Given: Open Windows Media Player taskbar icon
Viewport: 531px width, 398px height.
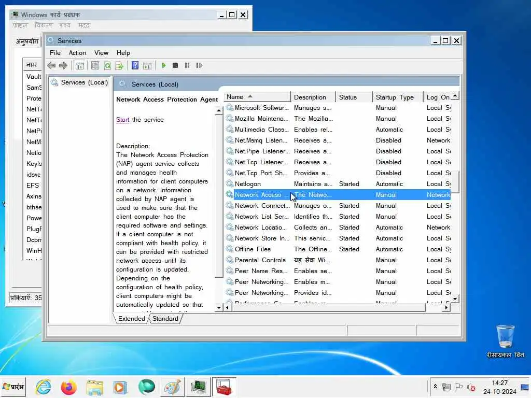Looking at the screenshot, I should click(120, 387).
